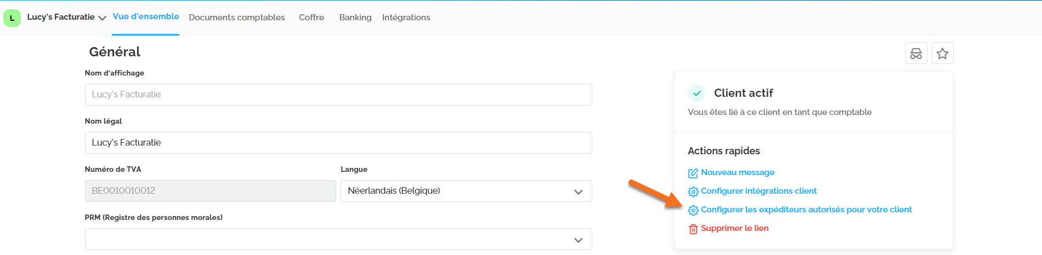The width and height of the screenshot is (1042, 255).
Task: Open the Langue dropdown
Action: (x=466, y=191)
